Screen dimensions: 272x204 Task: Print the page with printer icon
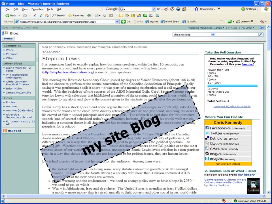(104, 16)
